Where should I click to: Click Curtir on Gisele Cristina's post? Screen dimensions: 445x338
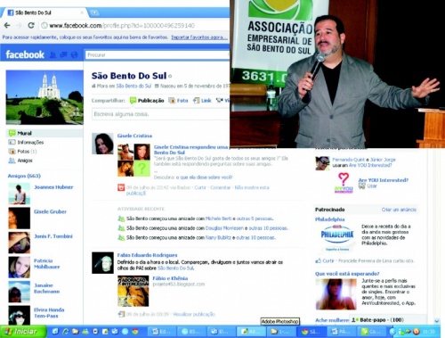point(200,187)
